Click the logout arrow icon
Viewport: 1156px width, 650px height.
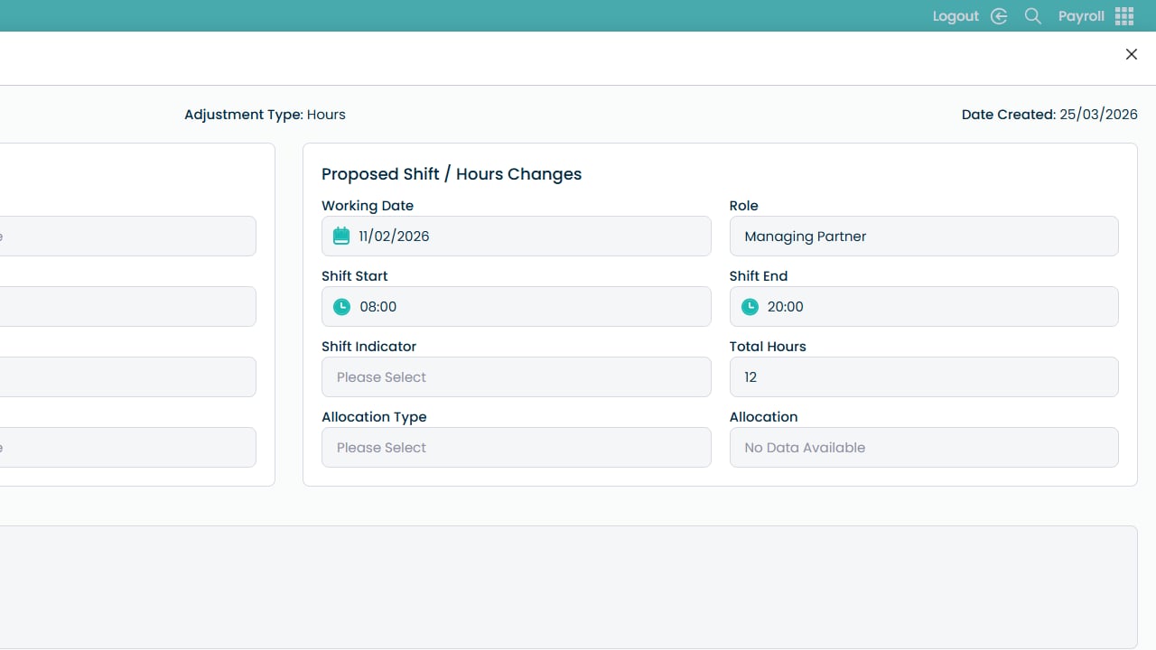(x=999, y=16)
